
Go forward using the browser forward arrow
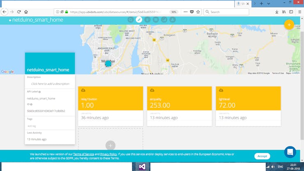coord(12,12)
